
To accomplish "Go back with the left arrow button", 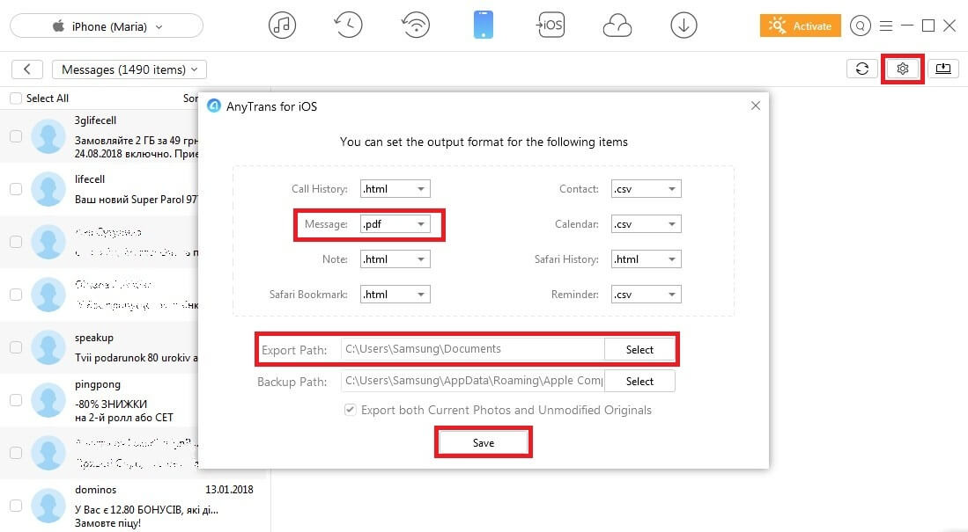I will [27, 69].
